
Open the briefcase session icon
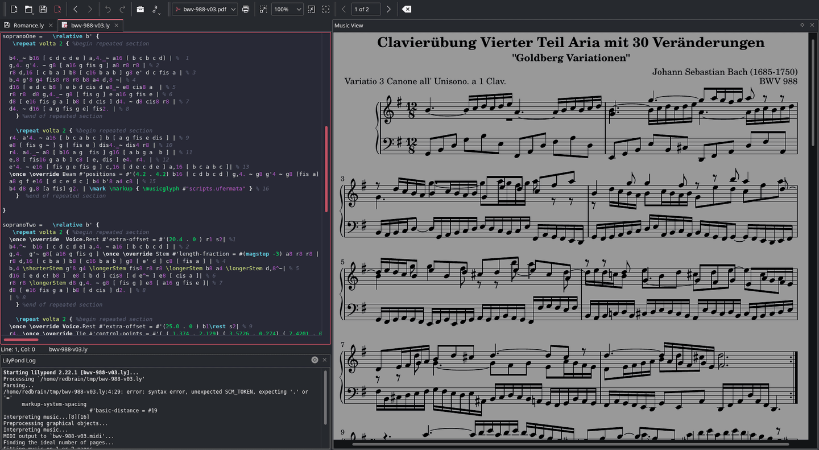coord(140,9)
